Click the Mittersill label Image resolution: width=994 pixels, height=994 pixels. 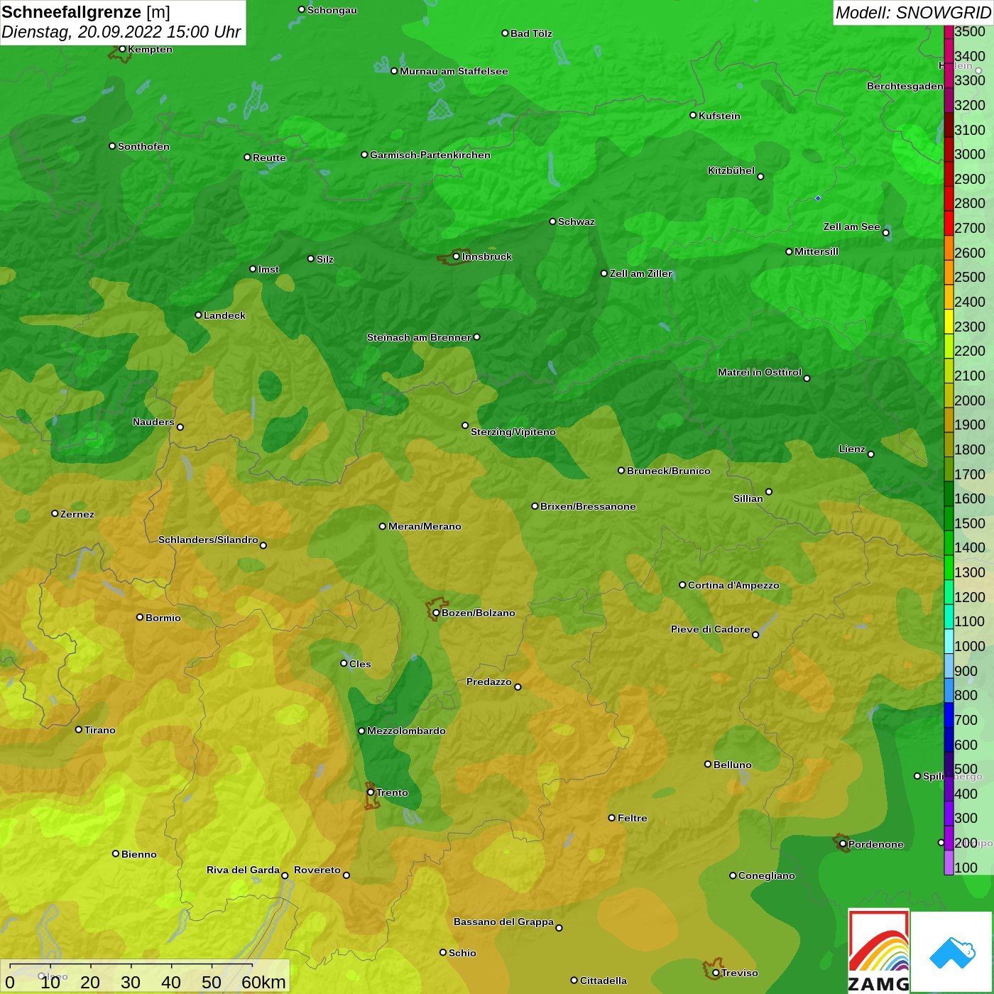[816, 251]
